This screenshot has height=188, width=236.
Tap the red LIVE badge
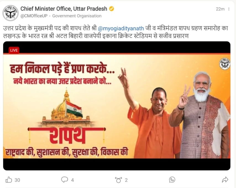14,50
